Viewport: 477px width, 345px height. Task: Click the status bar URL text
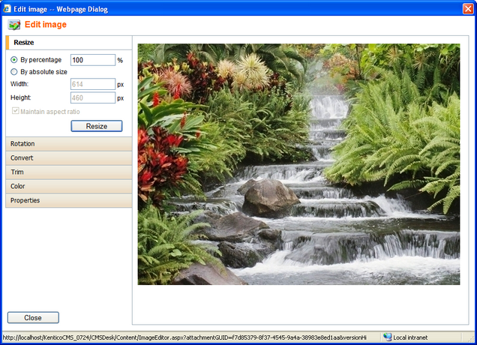click(187, 337)
